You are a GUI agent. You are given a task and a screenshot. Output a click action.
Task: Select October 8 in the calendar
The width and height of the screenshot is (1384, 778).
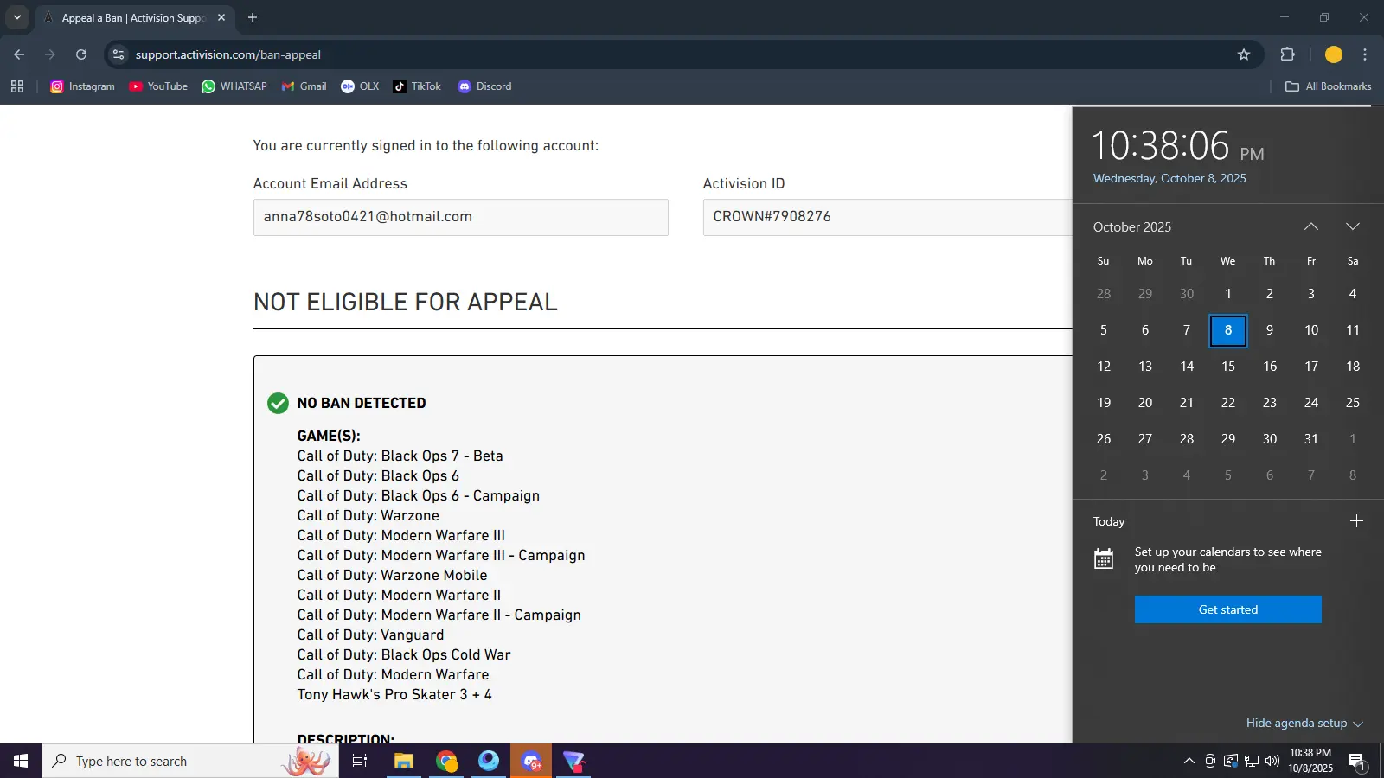point(1228,330)
